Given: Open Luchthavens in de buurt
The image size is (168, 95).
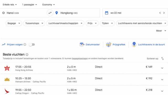Looking at the screenshot, I should [x=148, y=45].
